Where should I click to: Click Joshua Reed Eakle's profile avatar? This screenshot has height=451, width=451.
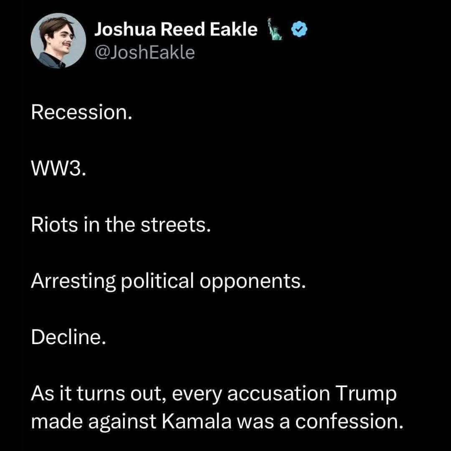pyautogui.click(x=58, y=41)
